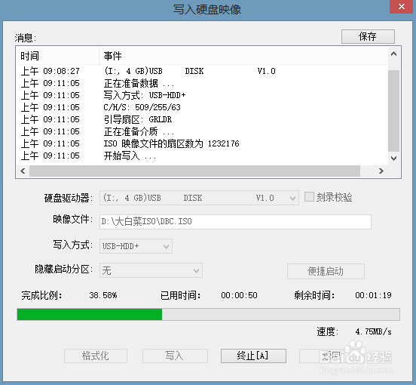This screenshot has height=385, width=416.
Task: Toggle the 刻录校验 checkbox
Action: pyautogui.click(x=309, y=197)
